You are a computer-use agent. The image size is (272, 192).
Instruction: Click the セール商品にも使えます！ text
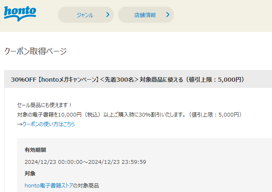[x=44, y=105]
